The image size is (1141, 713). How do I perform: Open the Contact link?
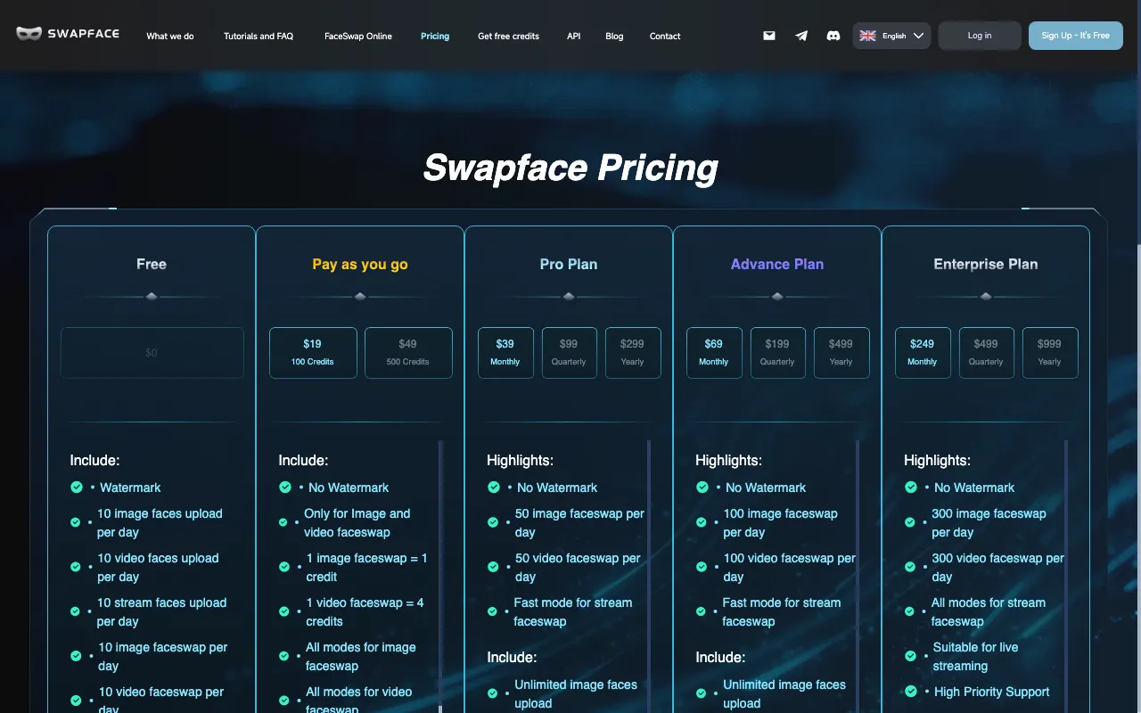pyautogui.click(x=665, y=37)
